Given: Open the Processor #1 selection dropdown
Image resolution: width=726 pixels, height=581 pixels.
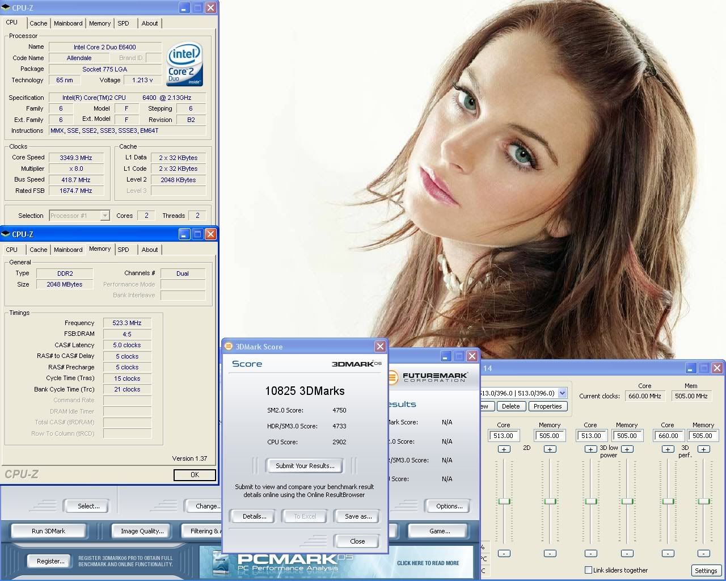Looking at the screenshot, I should [x=105, y=216].
